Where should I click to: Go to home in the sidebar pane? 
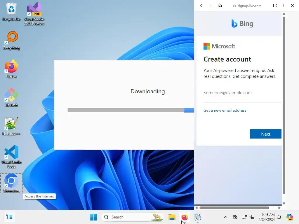220,6
